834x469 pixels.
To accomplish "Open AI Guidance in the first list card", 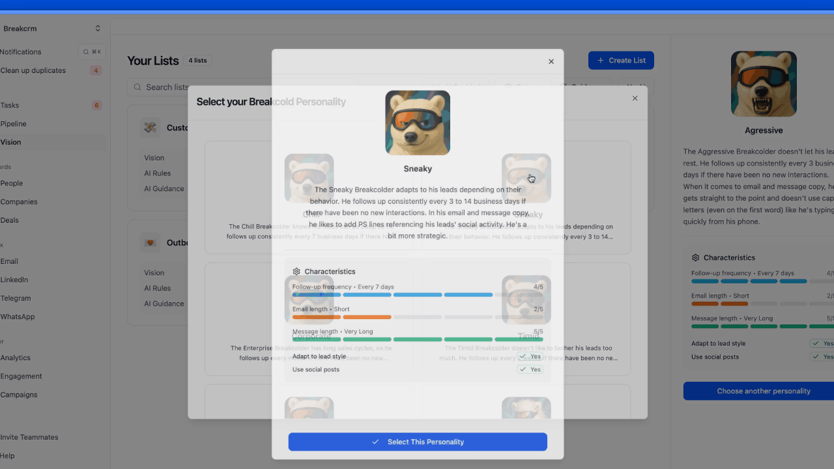I will 164,189.
